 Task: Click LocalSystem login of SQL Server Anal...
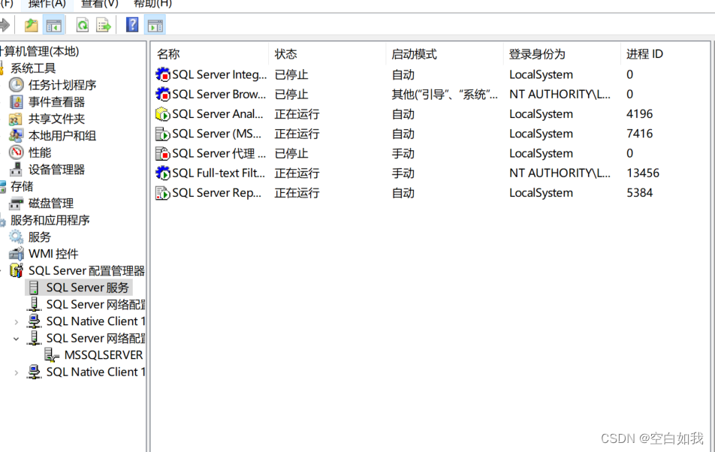[x=541, y=114]
